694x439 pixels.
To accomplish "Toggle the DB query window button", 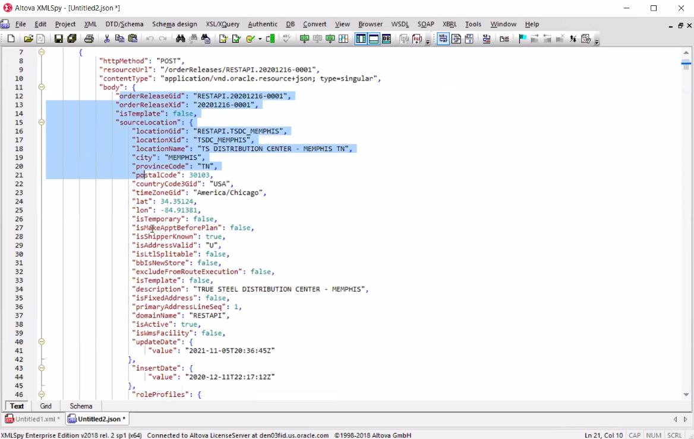I will [x=386, y=39].
